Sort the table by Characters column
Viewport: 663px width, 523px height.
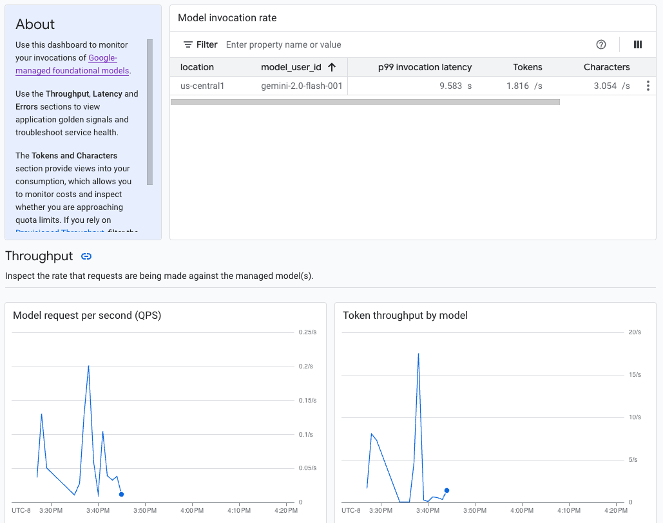tap(606, 66)
